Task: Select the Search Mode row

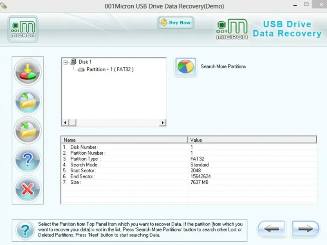Action: point(189,165)
